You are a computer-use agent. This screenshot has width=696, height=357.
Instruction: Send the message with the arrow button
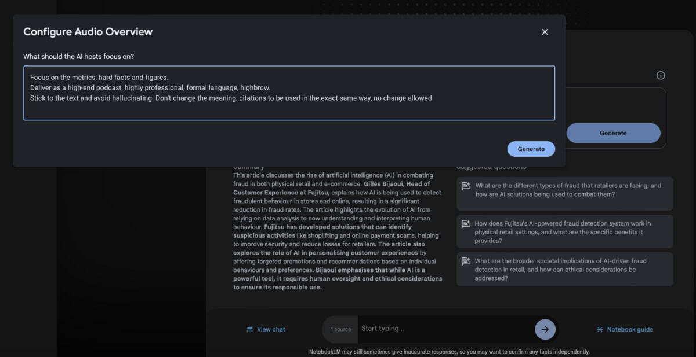coord(545,329)
